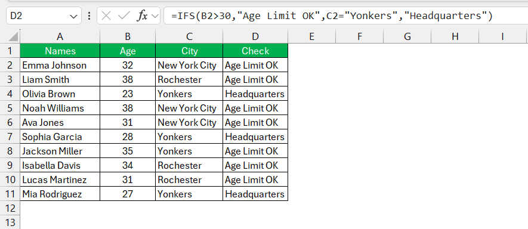This screenshot has width=528, height=229.
Task: Click Emma Johnson's New York City cell
Action: point(189,65)
